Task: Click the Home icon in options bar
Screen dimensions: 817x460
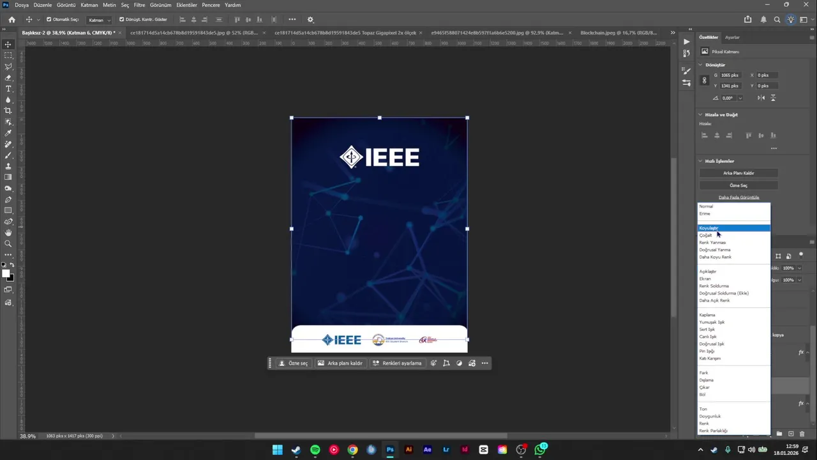Action: click(x=11, y=20)
